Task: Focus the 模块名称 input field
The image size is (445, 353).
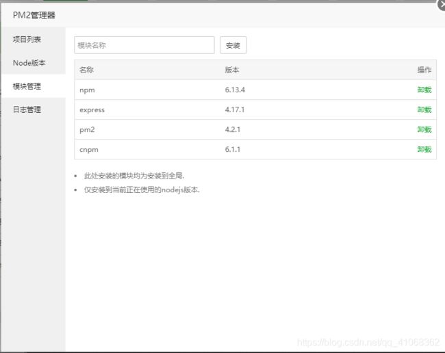Action: point(144,45)
